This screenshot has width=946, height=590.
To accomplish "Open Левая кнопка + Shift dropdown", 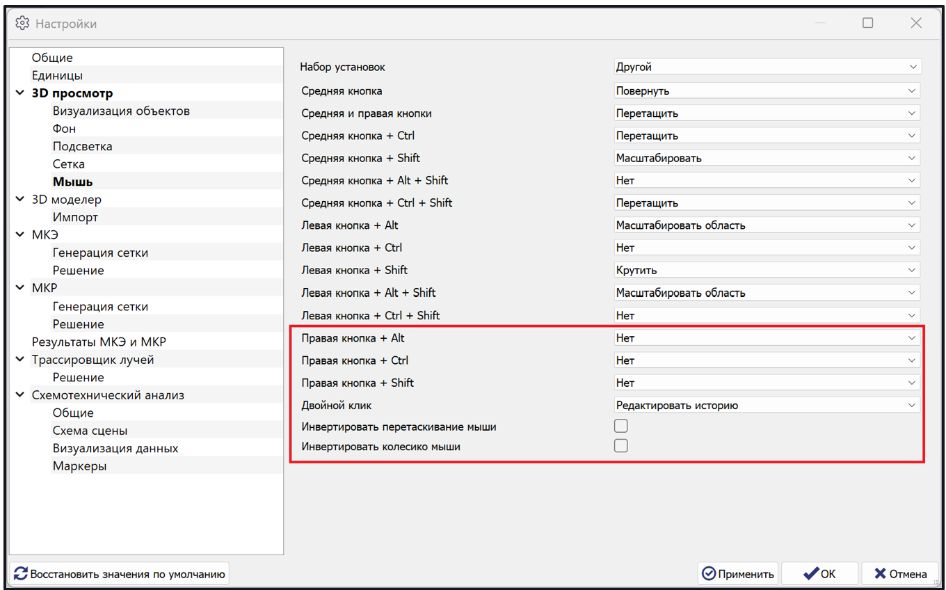I will coord(767,270).
